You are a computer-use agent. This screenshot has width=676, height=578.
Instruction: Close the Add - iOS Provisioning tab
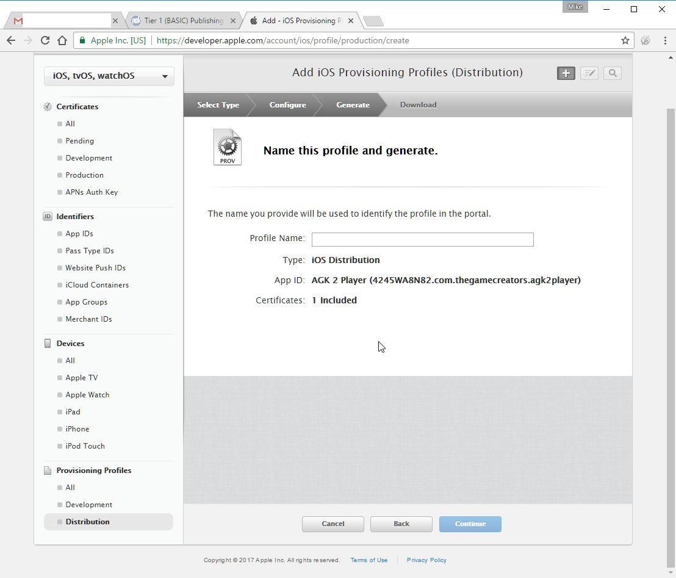(x=350, y=21)
